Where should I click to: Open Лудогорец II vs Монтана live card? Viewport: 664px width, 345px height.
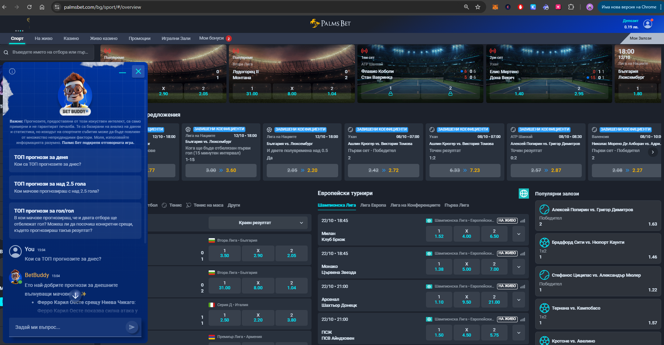(x=292, y=74)
